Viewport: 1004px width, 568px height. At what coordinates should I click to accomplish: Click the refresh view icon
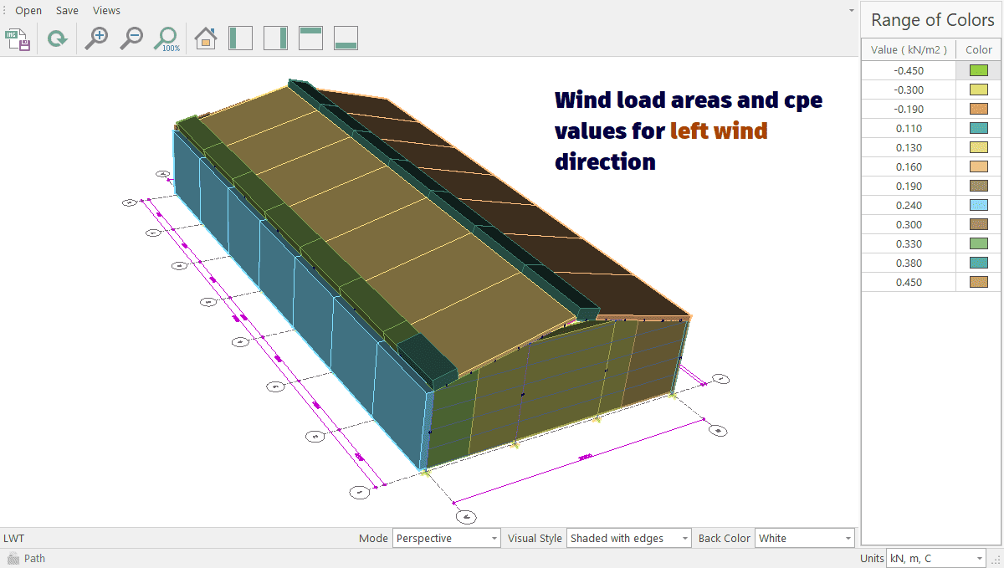click(57, 38)
